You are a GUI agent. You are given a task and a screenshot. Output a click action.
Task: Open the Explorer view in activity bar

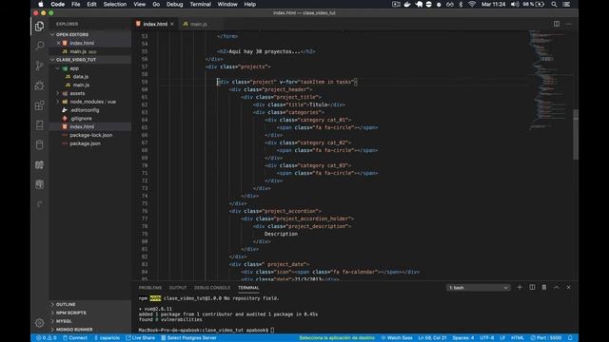point(39,27)
